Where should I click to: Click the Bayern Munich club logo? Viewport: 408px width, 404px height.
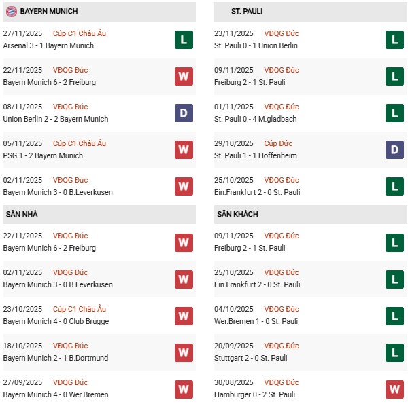(12, 12)
